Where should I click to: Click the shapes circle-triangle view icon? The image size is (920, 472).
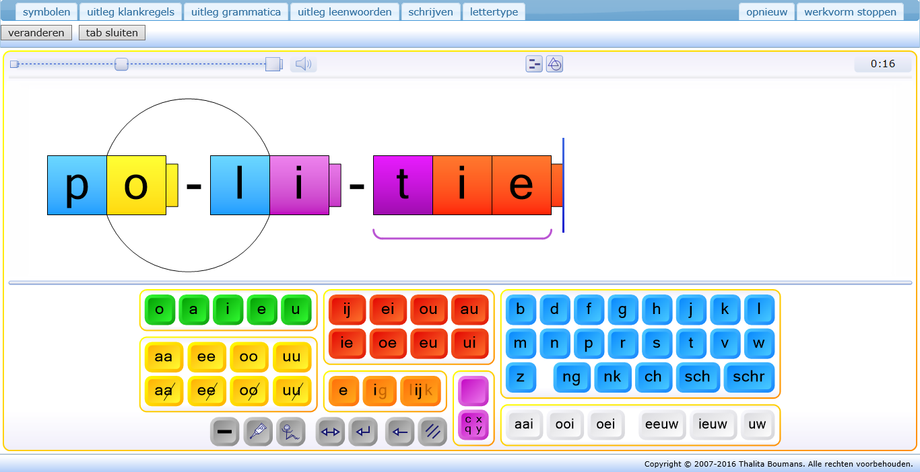554,65
